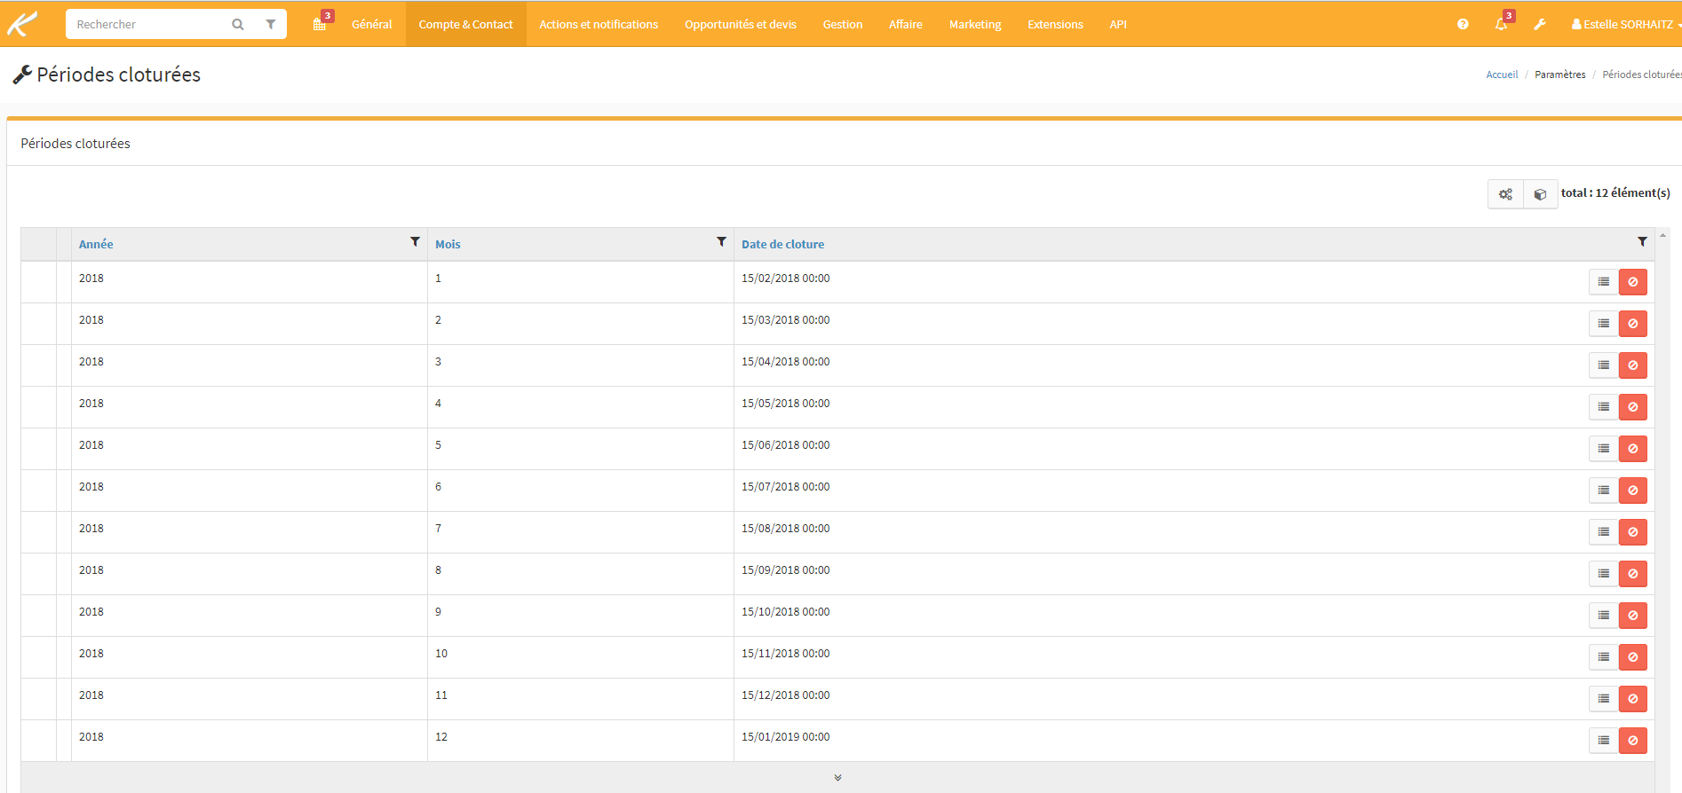Viewport: 1682px width, 793px height.
Task: Sort by Date de cloture header
Action: (x=782, y=244)
